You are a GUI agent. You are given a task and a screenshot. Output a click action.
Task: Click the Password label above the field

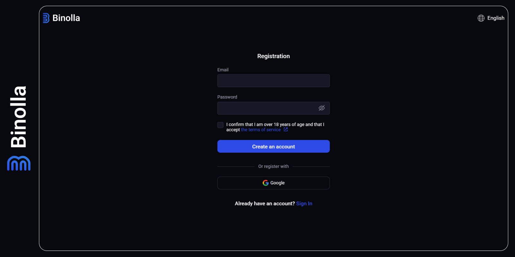(227, 97)
